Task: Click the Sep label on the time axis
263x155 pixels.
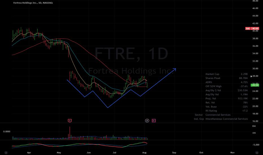Action: click(174, 152)
